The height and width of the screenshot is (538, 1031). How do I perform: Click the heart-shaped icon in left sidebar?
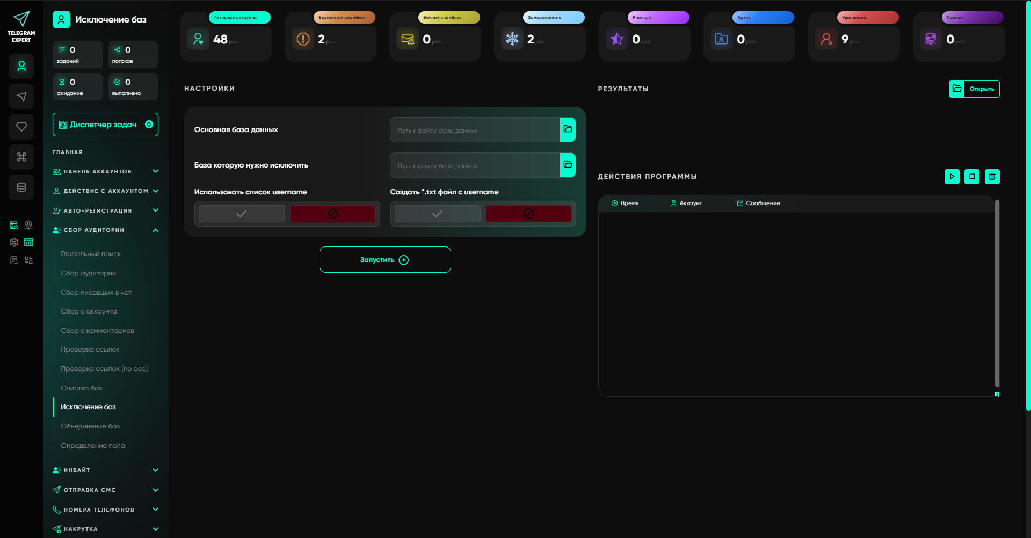point(21,127)
